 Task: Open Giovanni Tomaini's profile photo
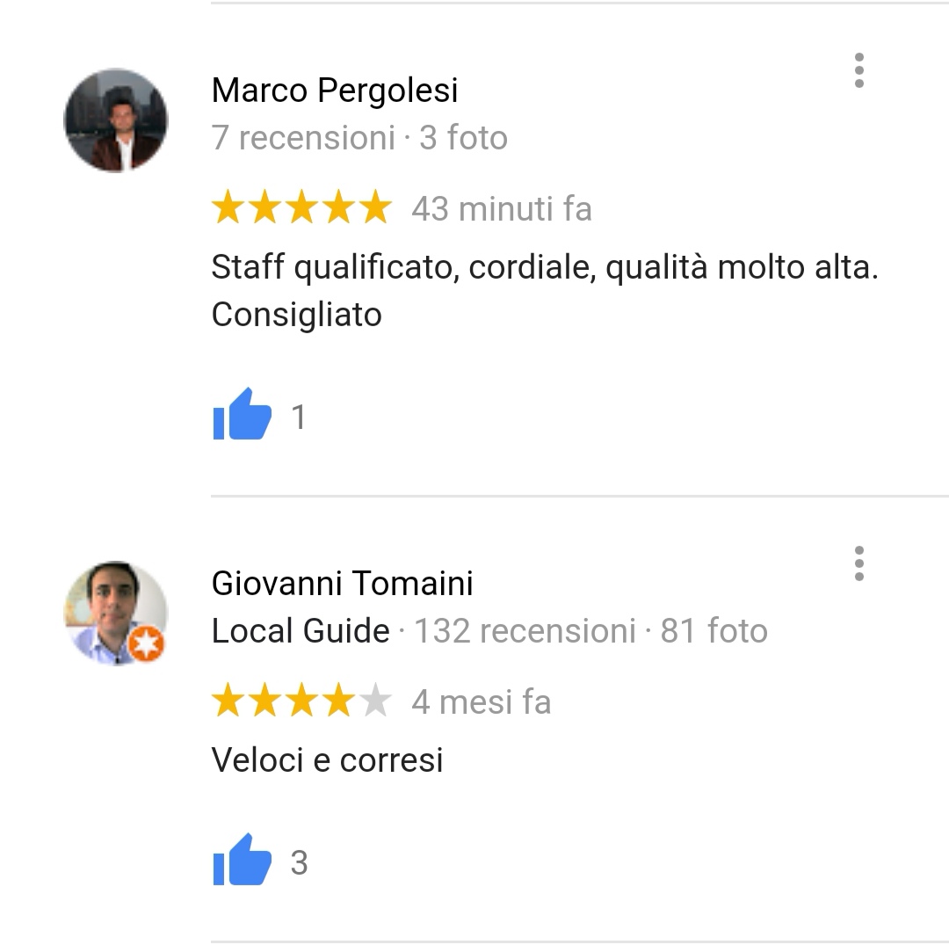point(116,614)
